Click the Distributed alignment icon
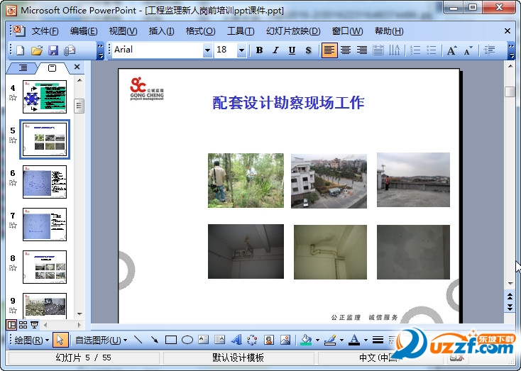521x371 pixels. pyautogui.click(x=378, y=50)
